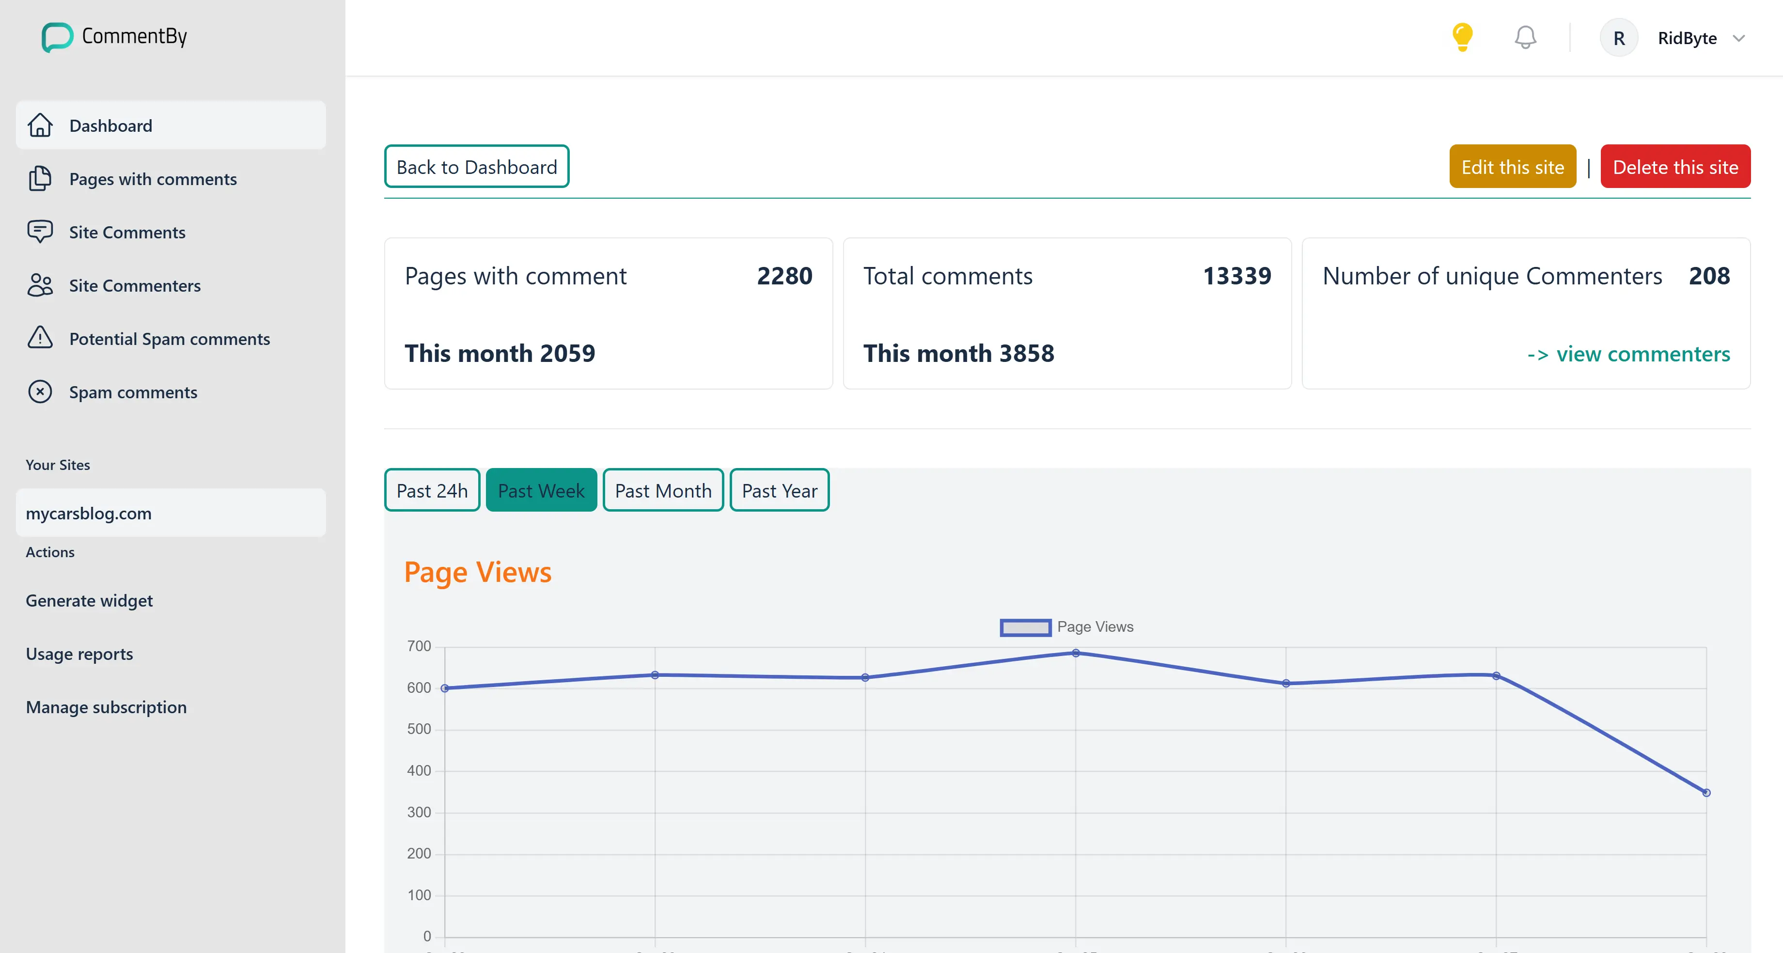Open the Dashboard via the home icon

[x=39, y=125]
